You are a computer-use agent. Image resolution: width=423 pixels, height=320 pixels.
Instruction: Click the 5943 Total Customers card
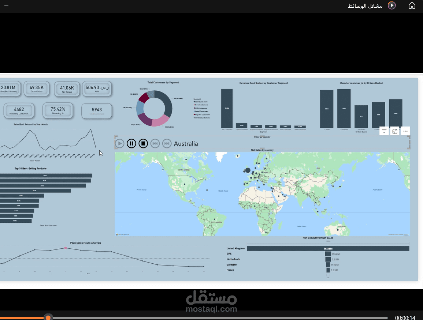tap(97, 111)
